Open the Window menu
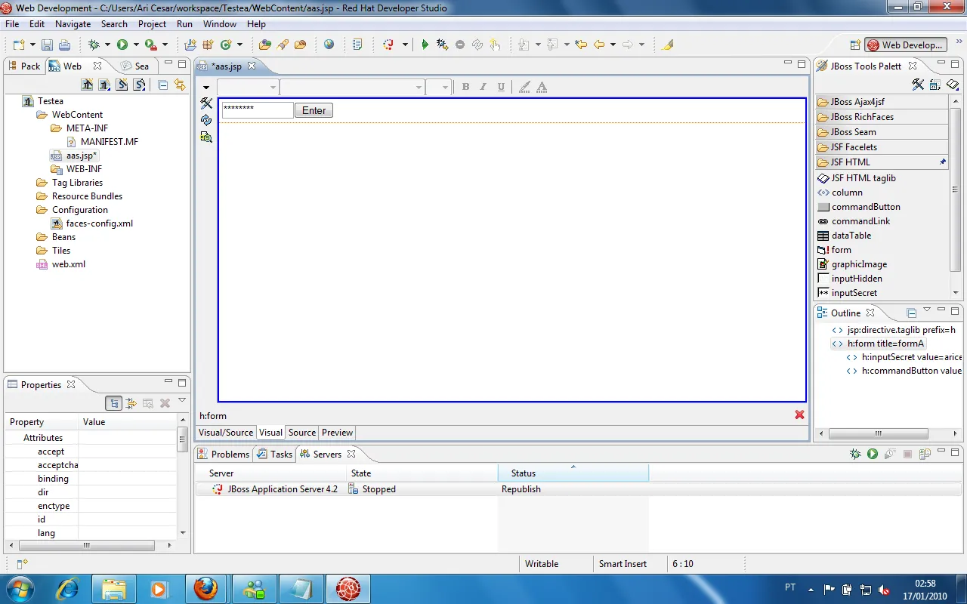The height and width of the screenshot is (604, 967). click(220, 24)
